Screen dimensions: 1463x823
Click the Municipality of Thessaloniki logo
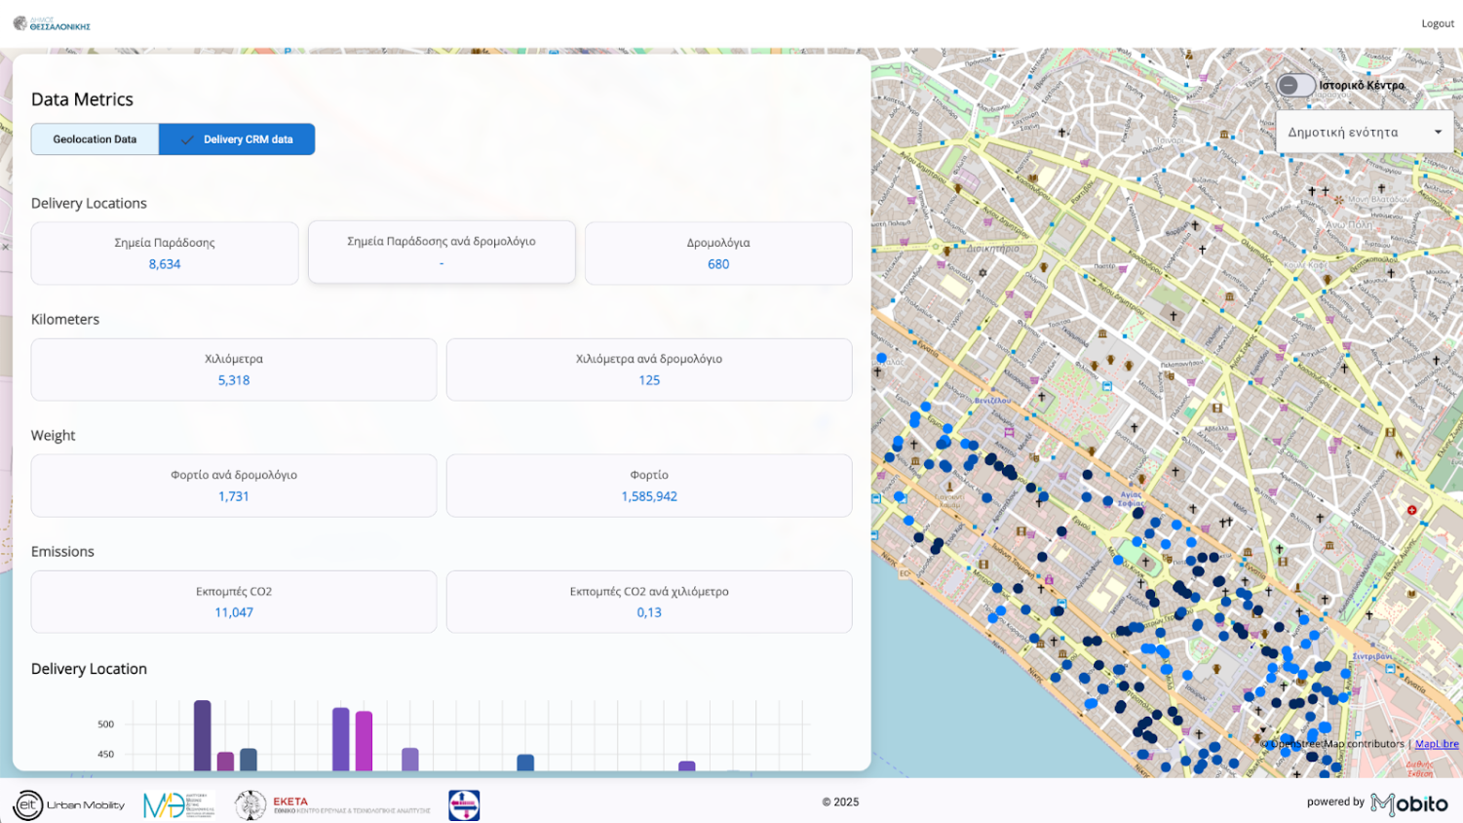[x=52, y=23]
